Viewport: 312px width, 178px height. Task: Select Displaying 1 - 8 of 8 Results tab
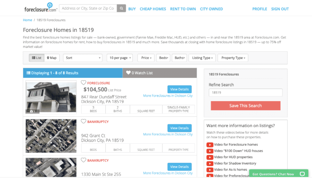(73, 73)
